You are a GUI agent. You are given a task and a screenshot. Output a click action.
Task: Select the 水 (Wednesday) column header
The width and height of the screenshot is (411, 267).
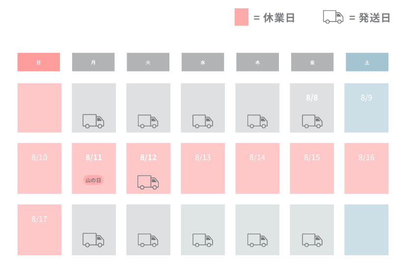[203, 62]
